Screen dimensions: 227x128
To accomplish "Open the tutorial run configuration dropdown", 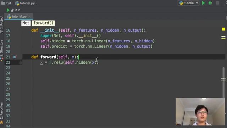I will click(188, 3).
